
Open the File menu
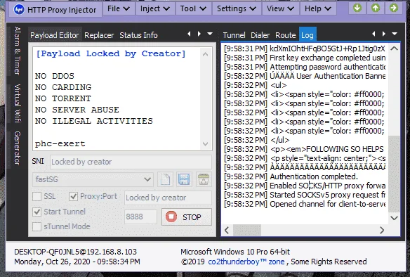click(119, 8)
